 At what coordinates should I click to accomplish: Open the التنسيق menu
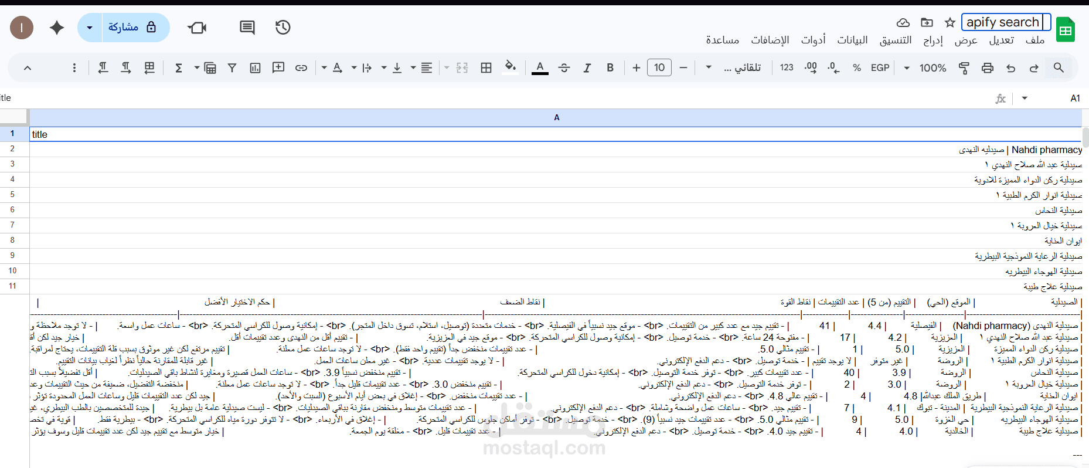point(896,40)
